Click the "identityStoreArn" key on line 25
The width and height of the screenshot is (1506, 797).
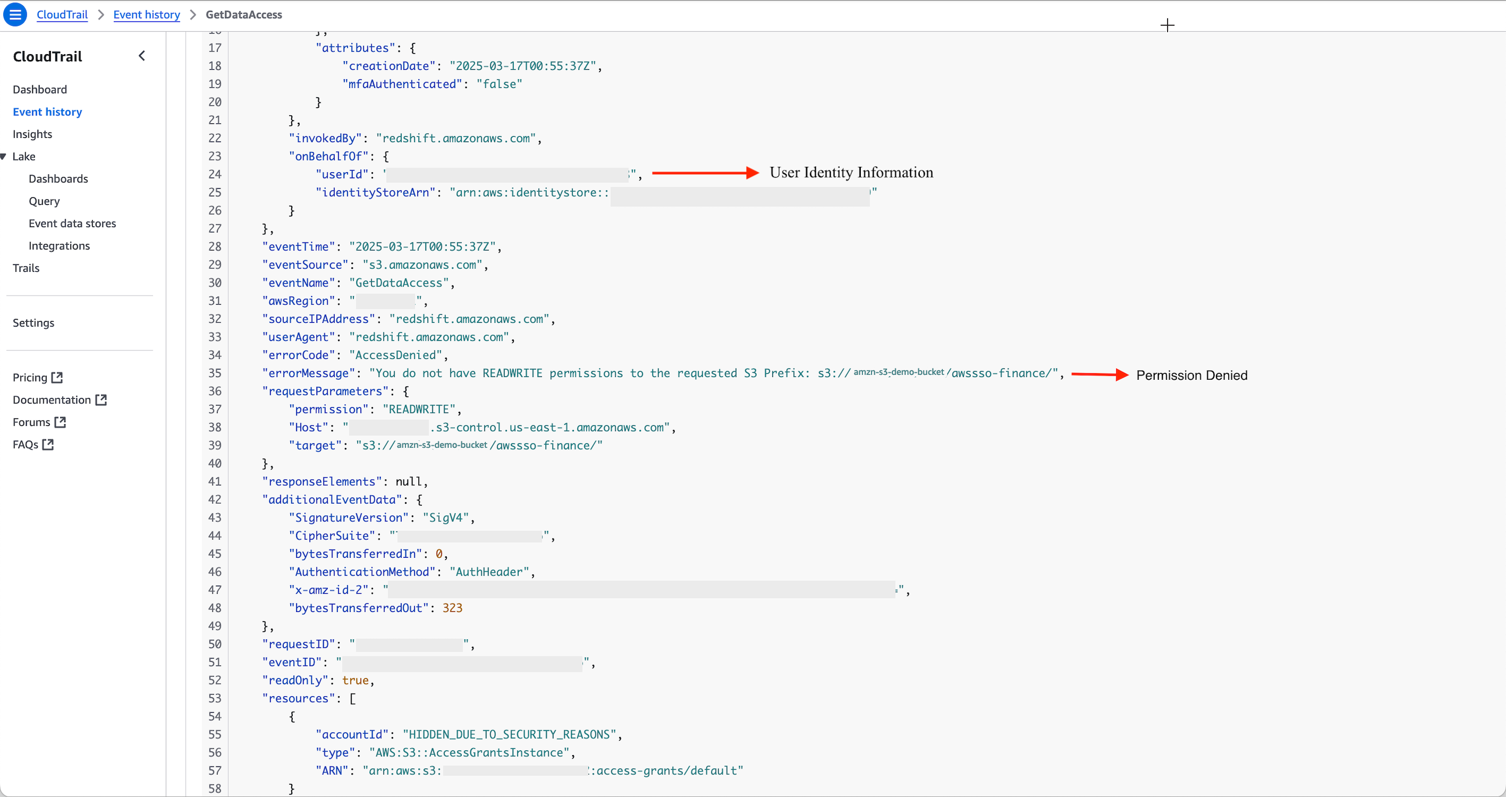tap(375, 193)
